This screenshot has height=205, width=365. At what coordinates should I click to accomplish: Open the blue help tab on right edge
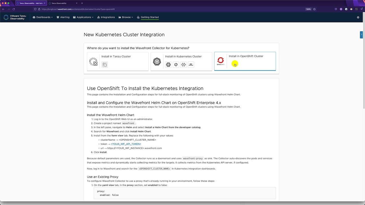[361, 35]
